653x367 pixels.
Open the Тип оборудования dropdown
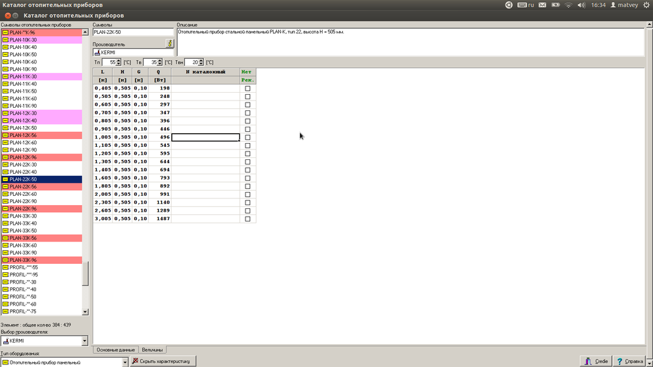pos(125,362)
